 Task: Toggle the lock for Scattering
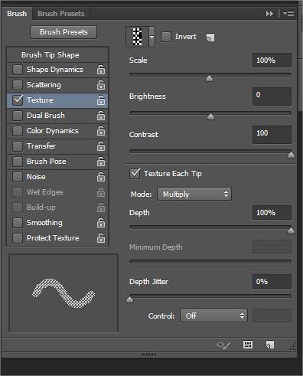click(101, 85)
